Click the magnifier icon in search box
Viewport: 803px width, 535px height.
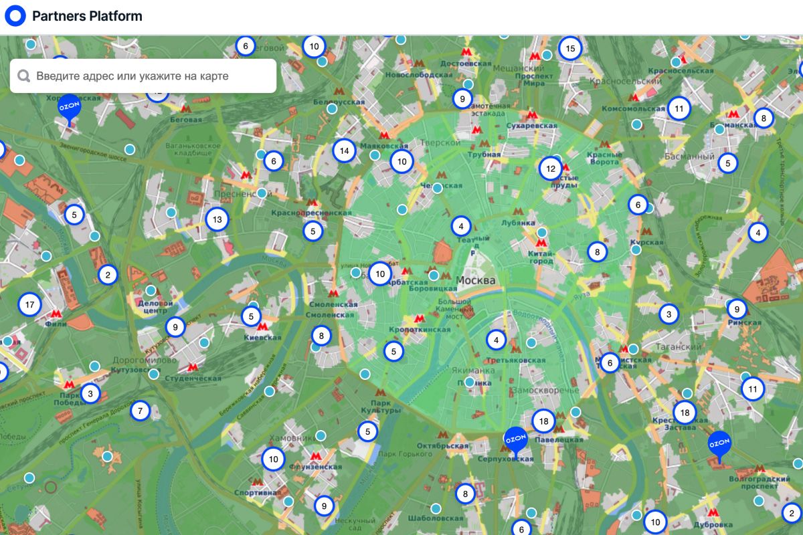click(x=24, y=76)
